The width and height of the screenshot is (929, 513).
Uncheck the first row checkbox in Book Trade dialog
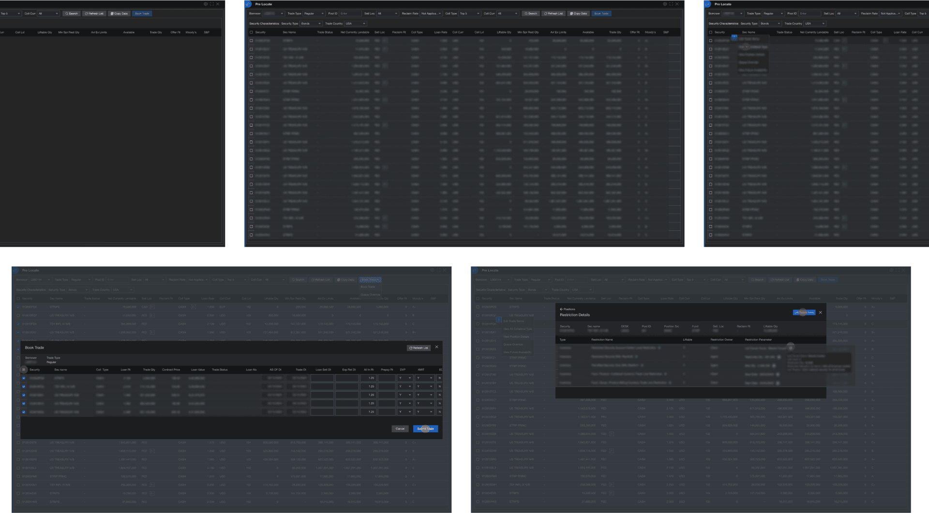(x=24, y=378)
